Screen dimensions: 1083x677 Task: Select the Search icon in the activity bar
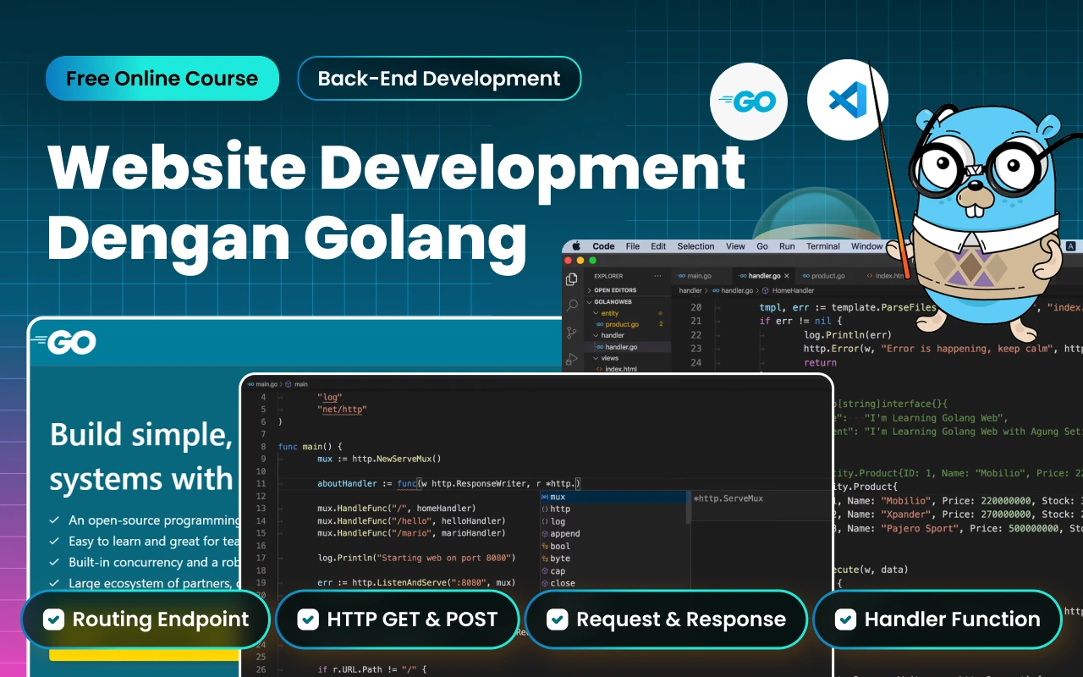pos(572,306)
